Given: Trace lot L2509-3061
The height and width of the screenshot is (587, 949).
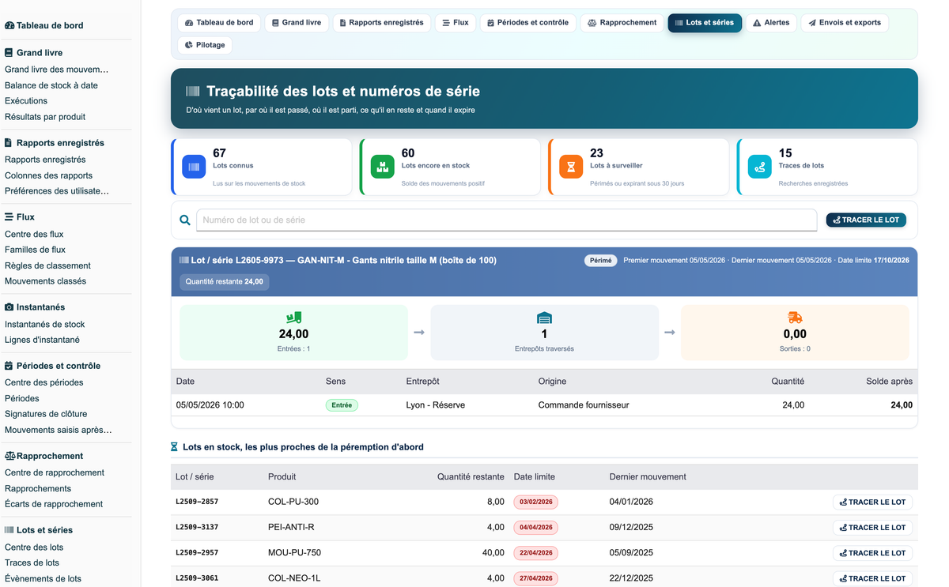Looking at the screenshot, I should [873, 578].
